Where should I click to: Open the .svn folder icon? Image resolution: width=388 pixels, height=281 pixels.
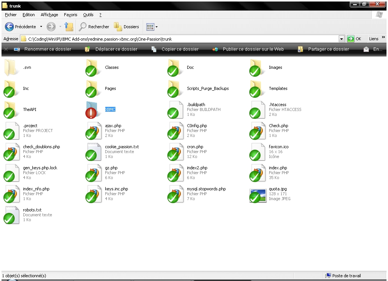click(11, 67)
